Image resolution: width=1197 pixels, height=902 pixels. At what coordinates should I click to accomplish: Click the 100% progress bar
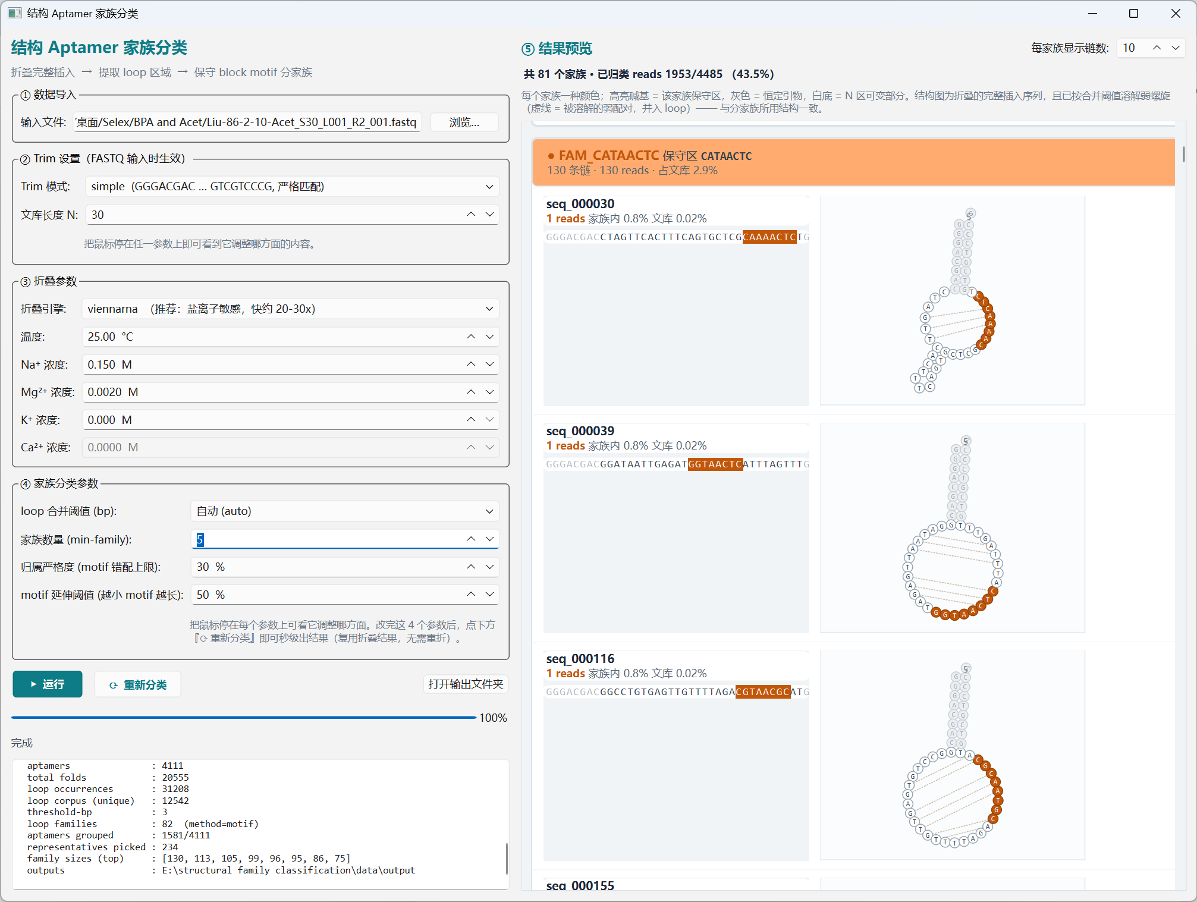(244, 718)
